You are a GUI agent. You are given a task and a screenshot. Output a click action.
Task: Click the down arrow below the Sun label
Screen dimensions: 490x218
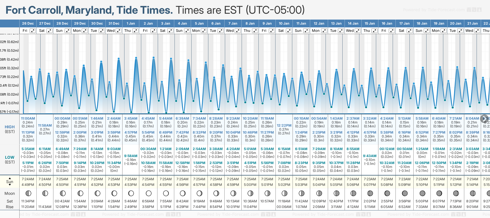(10, 185)
